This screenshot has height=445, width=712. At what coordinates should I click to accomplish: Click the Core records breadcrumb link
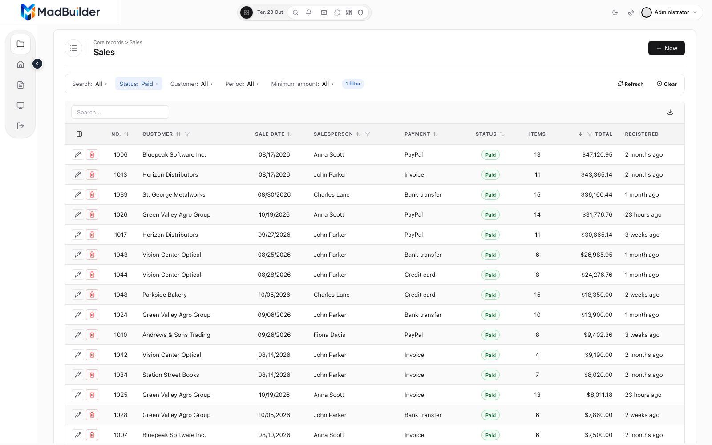pos(109,42)
